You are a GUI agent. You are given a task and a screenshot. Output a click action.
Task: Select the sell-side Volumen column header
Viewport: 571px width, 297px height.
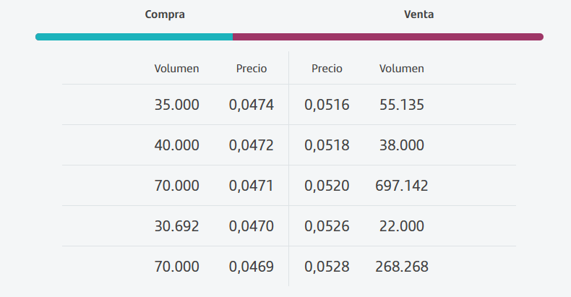pos(402,69)
